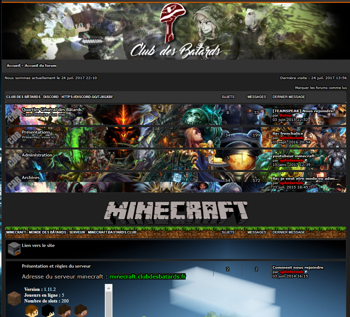Go to Accueil breadcrumb
Screen dimensions: 350x317
(x=13, y=65)
